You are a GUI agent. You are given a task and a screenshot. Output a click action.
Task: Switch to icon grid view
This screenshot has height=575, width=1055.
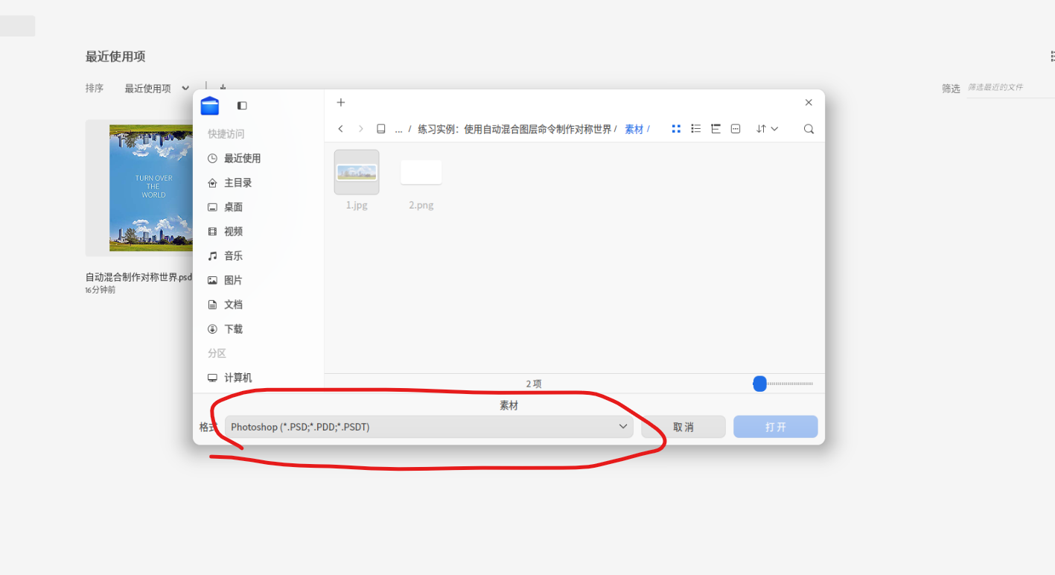676,129
